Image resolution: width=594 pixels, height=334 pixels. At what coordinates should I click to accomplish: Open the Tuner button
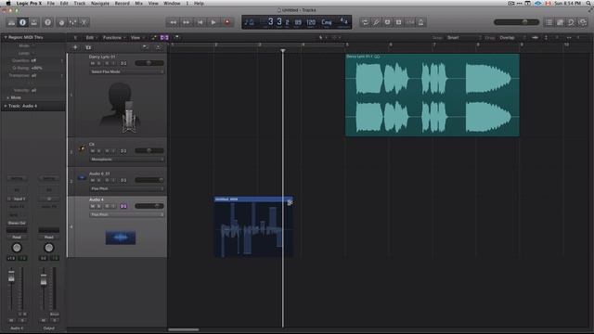[376, 22]
